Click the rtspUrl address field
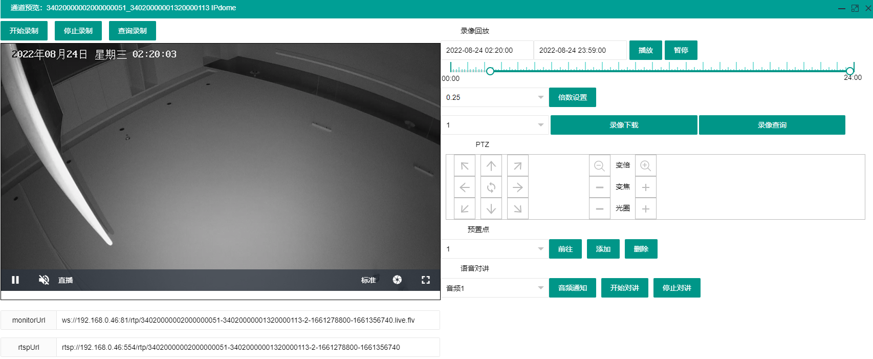873x359 pixels. 248,347
